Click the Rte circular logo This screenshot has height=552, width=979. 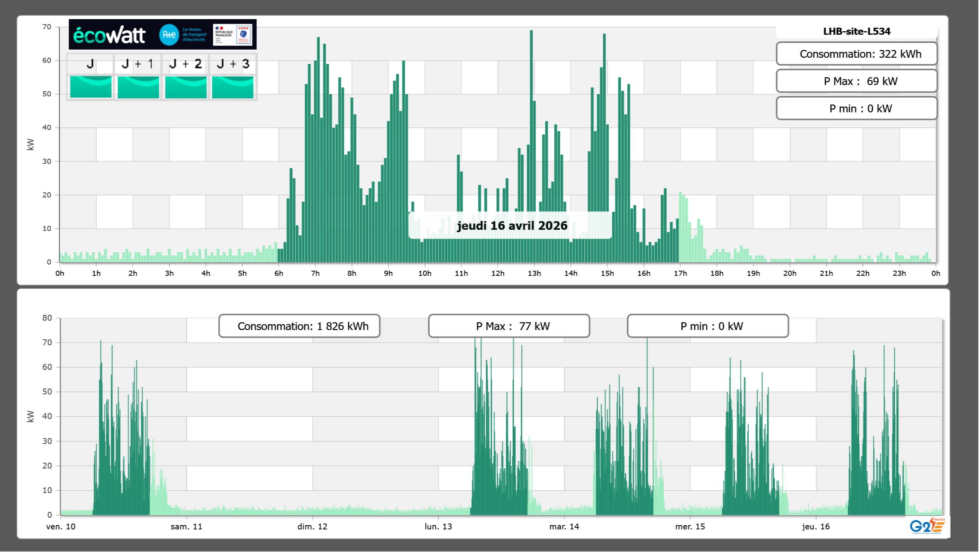[169, 35]
